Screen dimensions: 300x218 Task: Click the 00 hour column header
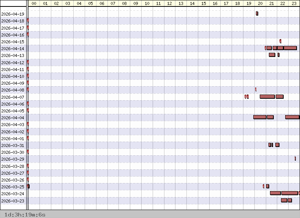pos(34,3)
